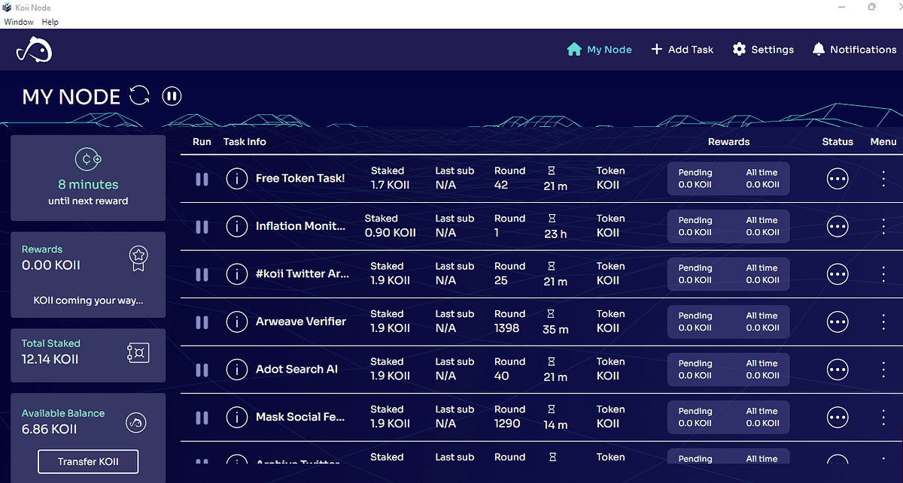Click the Task Info column header
The image size is (903, 483).
pos(245,141)
